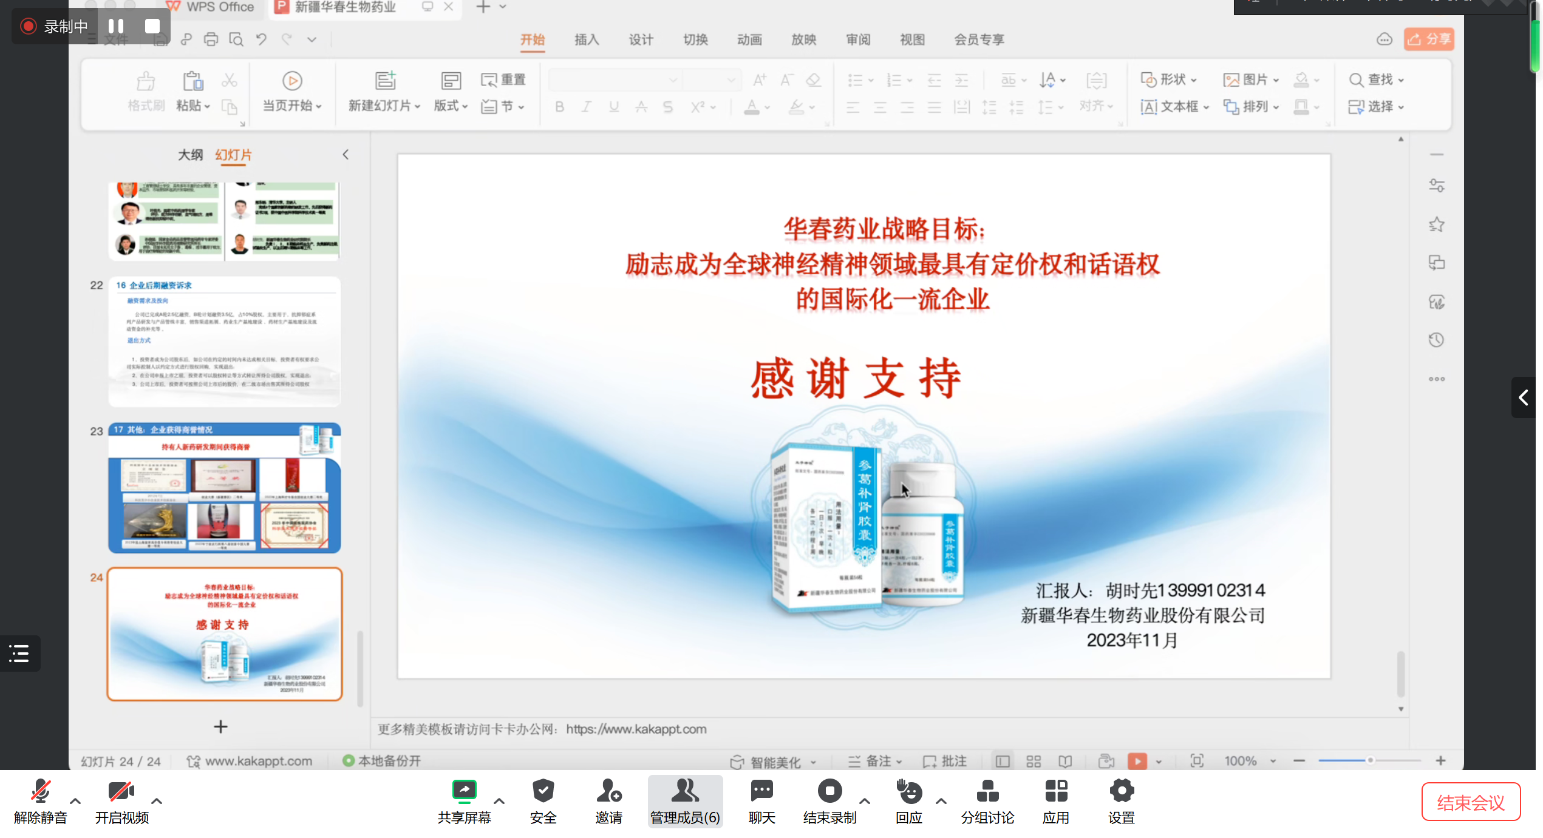Click the clear formatting eraser icon
Screen dimensions: 1543x838
point(813,79)
